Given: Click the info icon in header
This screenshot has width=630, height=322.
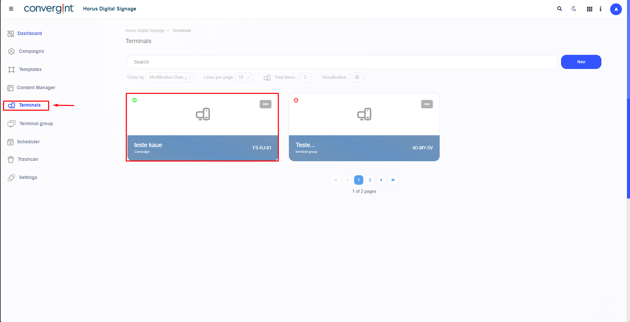Looking at the screenshot, I should point(600,9).
